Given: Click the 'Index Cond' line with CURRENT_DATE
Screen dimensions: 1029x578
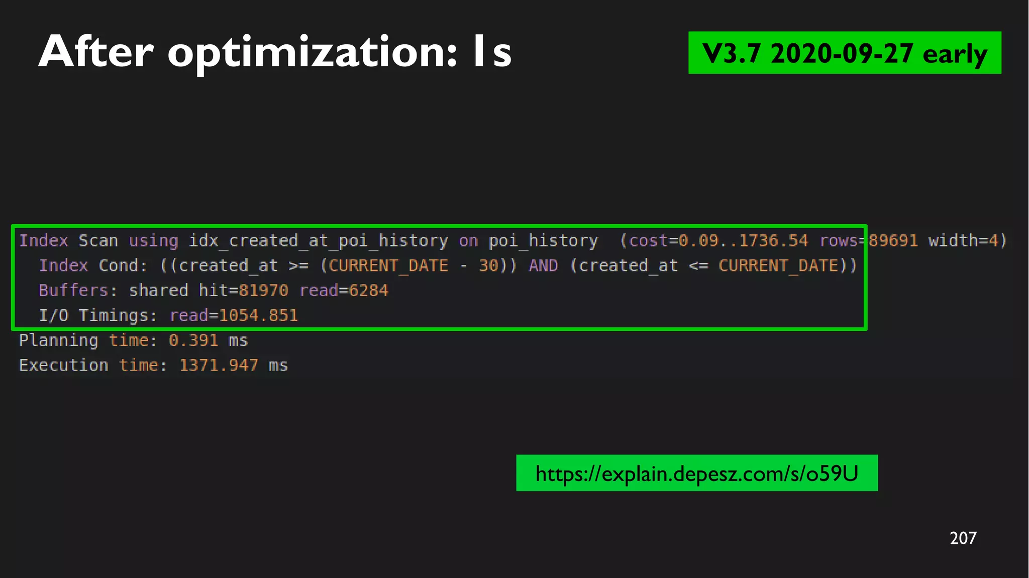Looking at the screenshot, I should pos(448,265).
